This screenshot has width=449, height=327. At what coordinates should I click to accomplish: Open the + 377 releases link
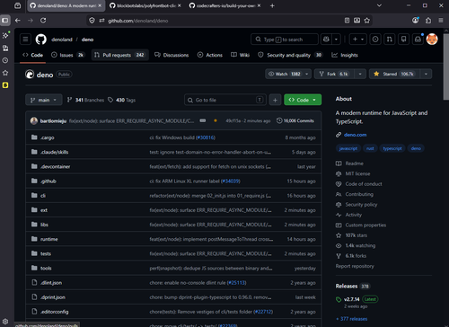click(352, 319)
